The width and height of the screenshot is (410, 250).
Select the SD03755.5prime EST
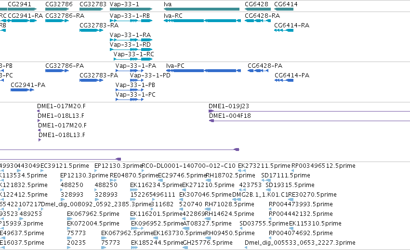pos(264,224)
